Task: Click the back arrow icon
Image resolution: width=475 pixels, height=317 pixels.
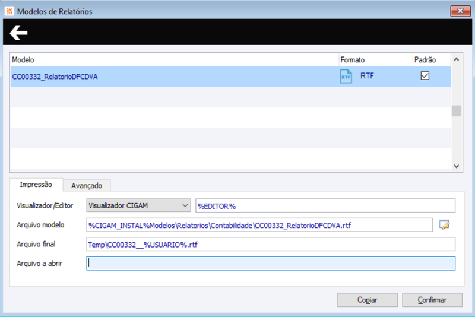Action: [x=18, y=33]
